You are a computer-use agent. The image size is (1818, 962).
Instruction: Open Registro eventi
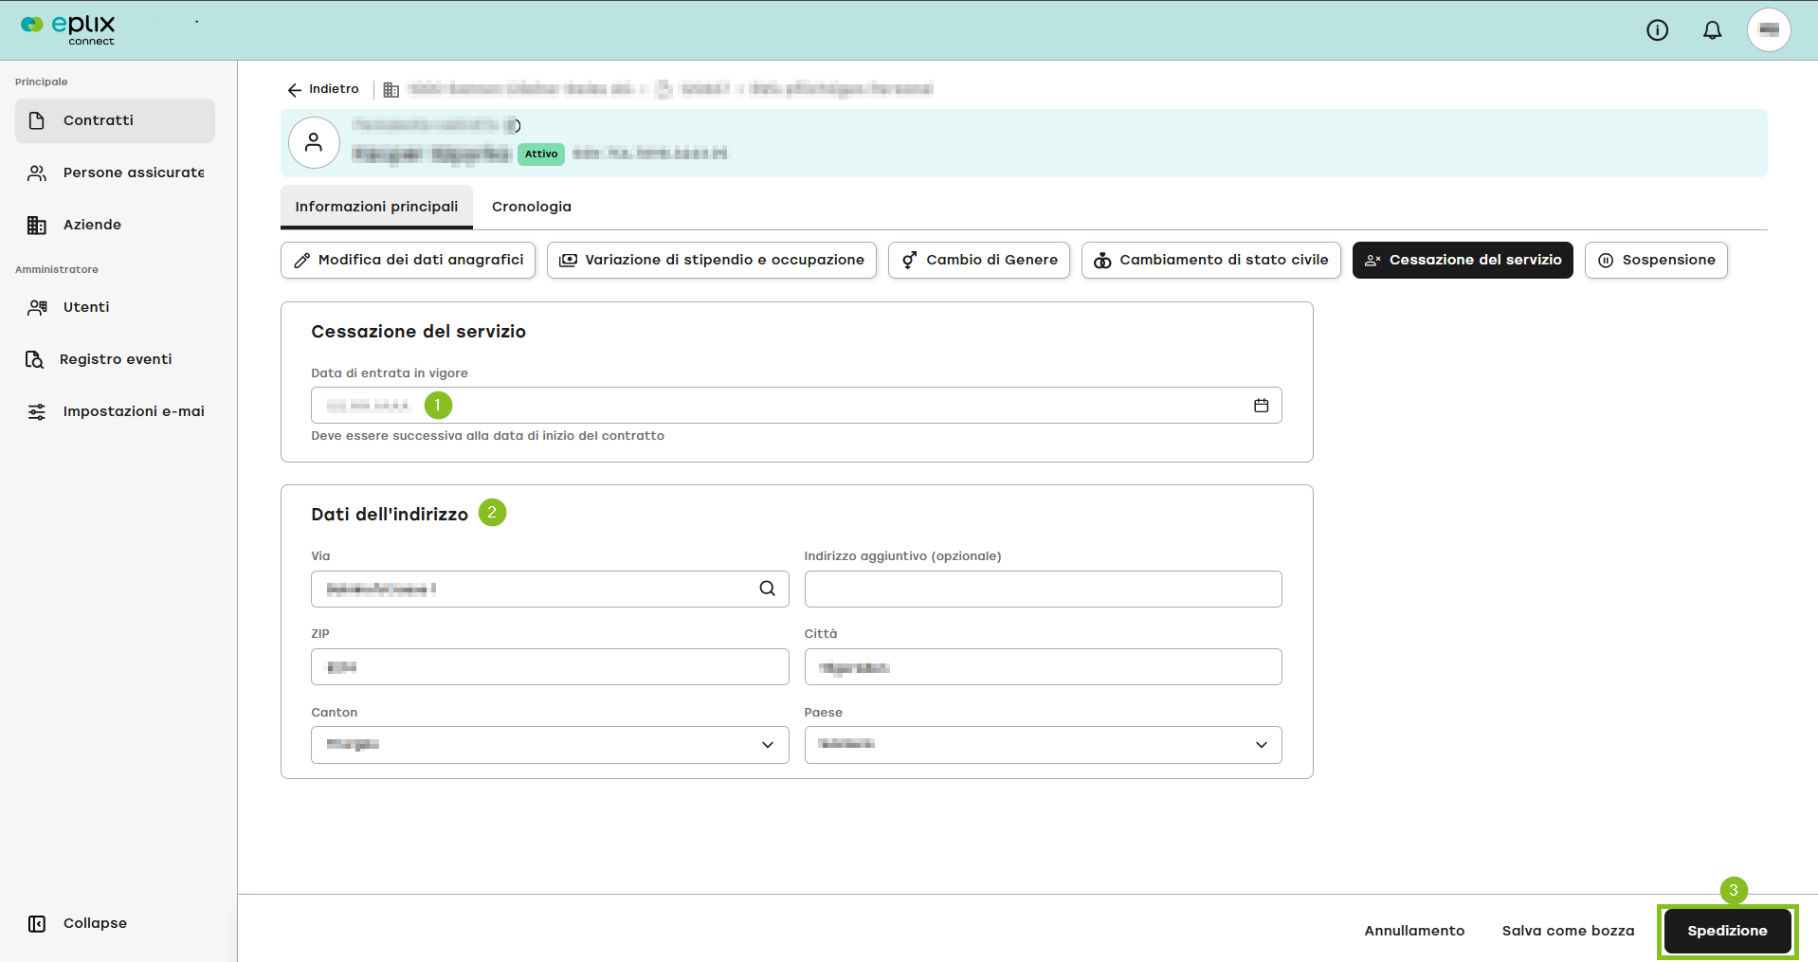[115, 359]
